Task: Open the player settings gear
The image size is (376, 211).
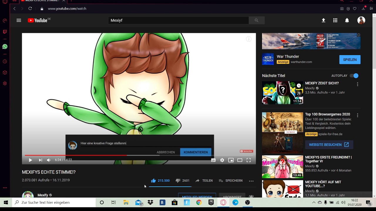Action: 222,160
